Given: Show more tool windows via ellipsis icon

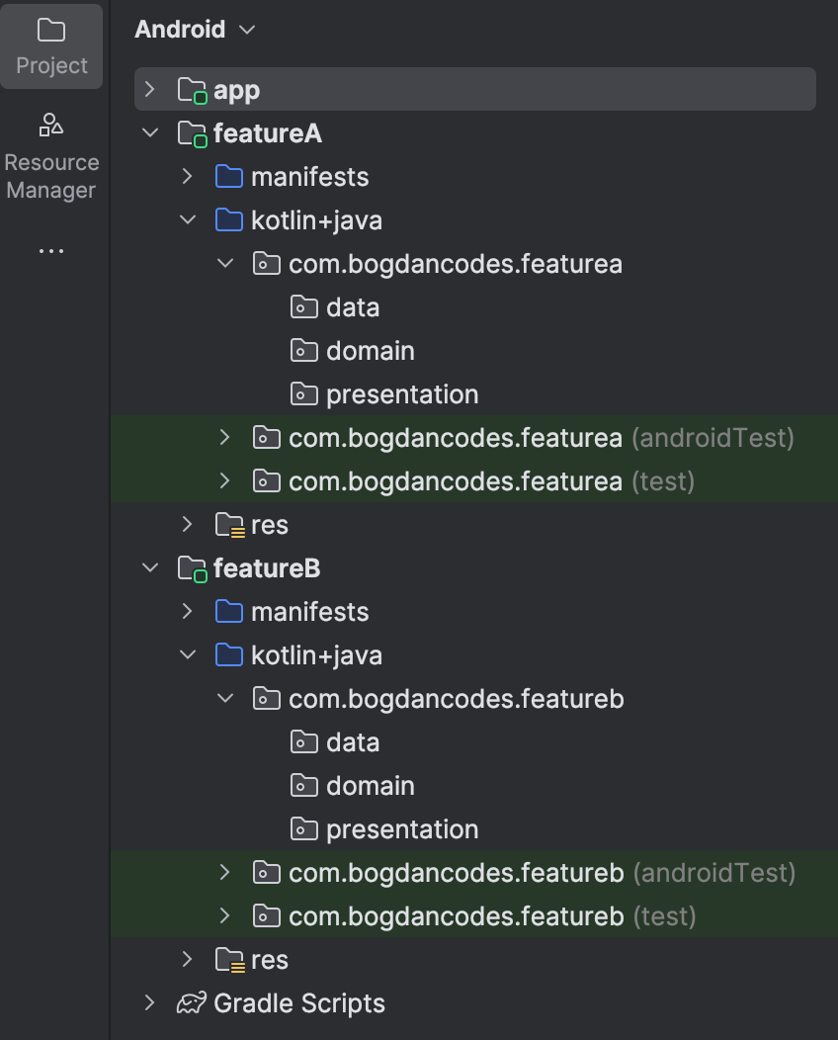Looking at the screenshot, I should [x=51, y=251].
